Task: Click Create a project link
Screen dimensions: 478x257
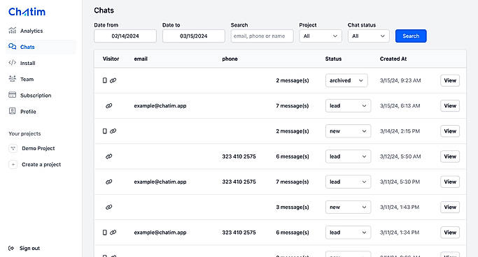Action: coord(41,165)
